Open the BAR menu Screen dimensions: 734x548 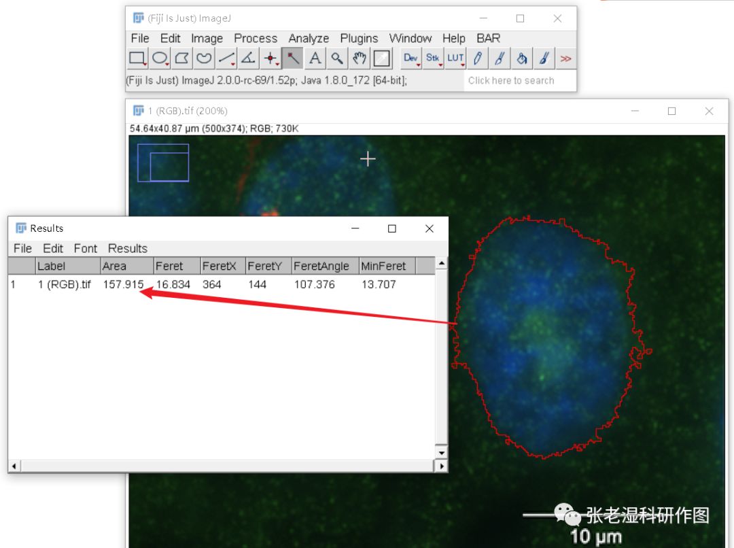[x=488, y=38]
